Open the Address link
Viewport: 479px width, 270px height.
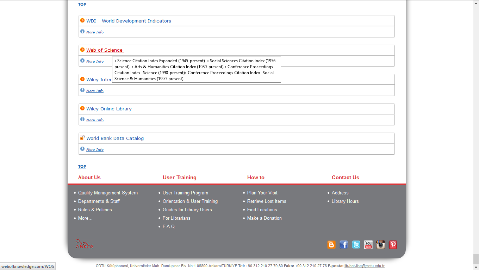(x=340, y=193)
